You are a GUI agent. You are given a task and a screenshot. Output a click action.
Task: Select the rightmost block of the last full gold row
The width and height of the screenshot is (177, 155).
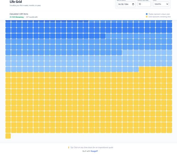[x=169, y=130]
